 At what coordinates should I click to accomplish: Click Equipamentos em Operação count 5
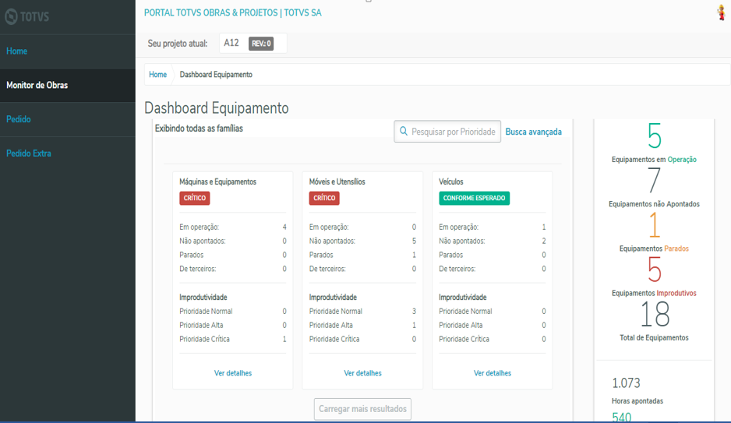coord(654,136)
